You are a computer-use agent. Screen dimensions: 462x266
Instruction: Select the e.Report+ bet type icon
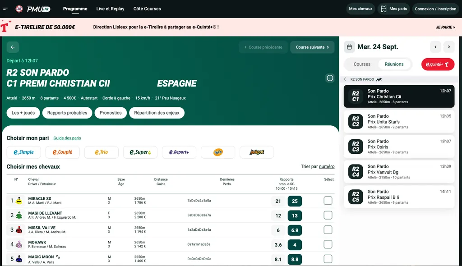(179, 152)
